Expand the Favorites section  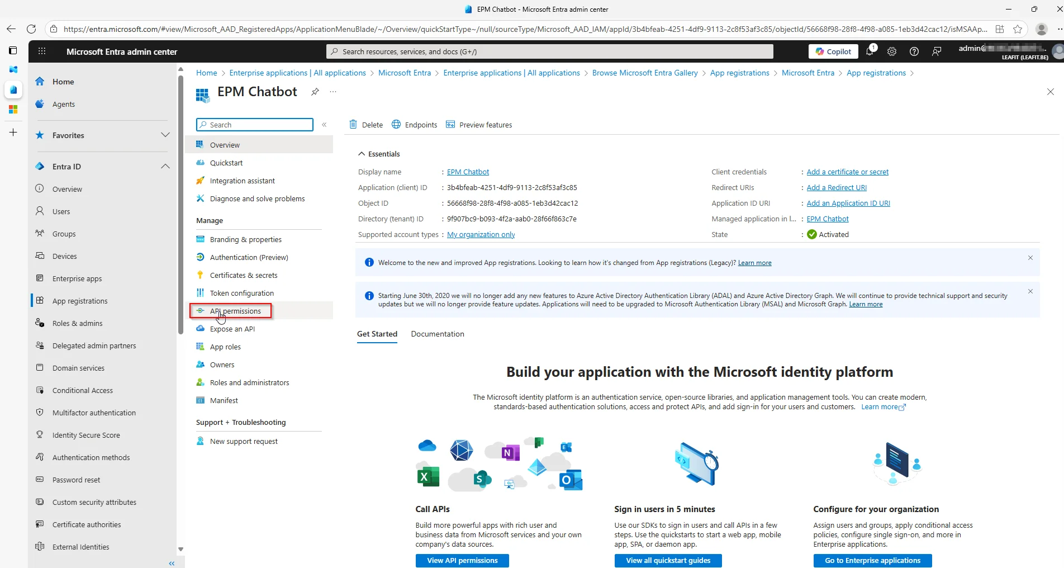pyautogui.click(x=165, y=135)
